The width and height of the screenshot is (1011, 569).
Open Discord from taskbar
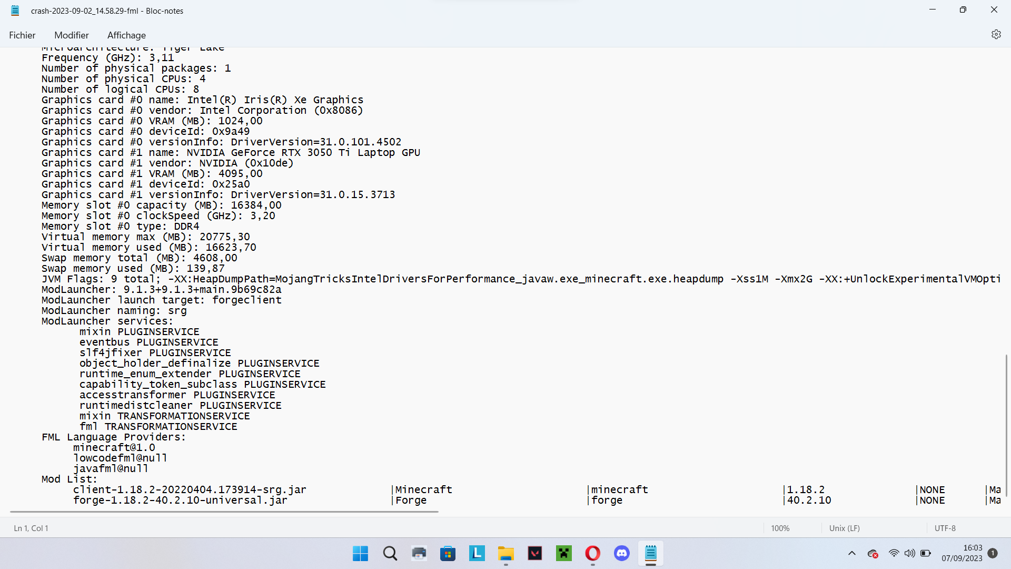(622, 553)
